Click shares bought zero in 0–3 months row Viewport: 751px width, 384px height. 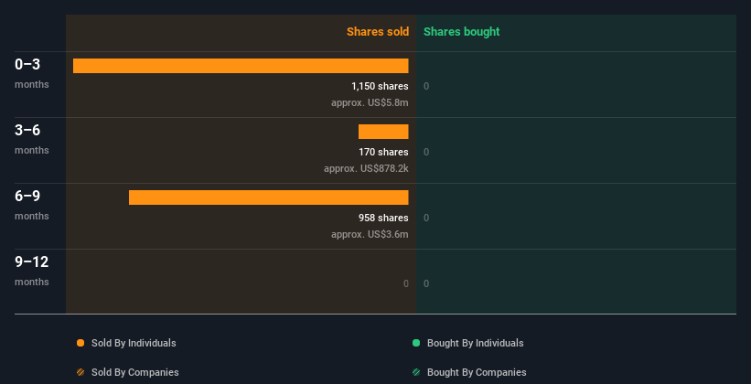pos(426,86)
